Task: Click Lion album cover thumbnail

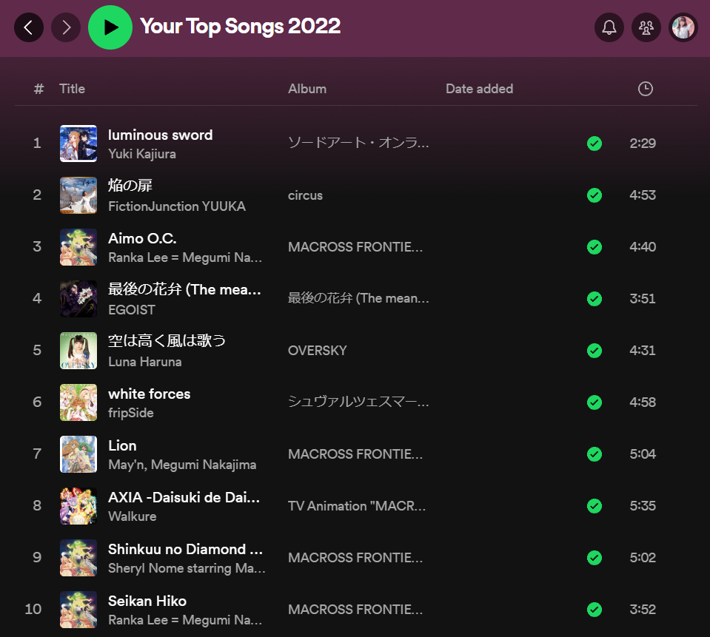Action: (x=78, y=454)
